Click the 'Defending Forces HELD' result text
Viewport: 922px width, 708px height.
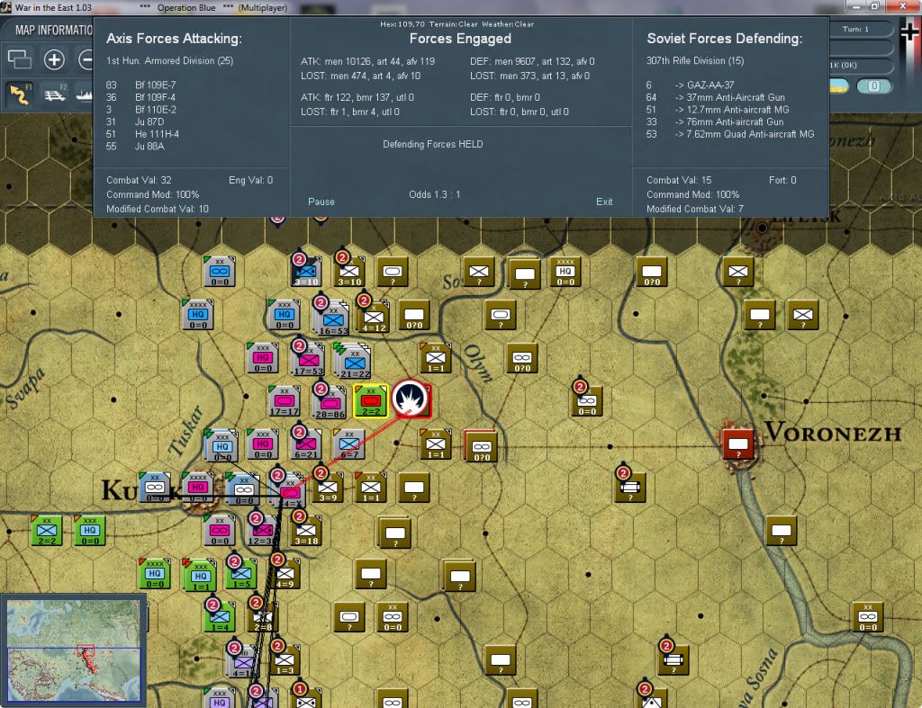[x=433, y=144]
